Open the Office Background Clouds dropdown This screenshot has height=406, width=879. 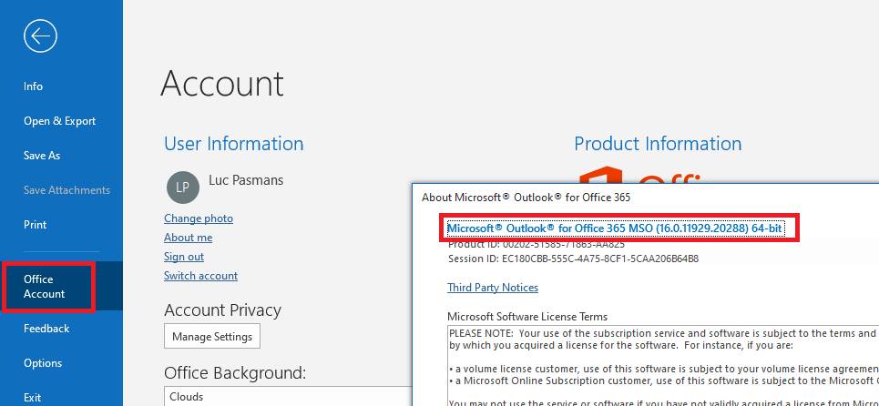pyautogui.click(x=289, y=396)
